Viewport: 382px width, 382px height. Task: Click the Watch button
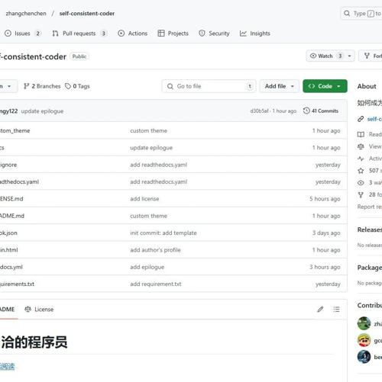coord(325,56)
